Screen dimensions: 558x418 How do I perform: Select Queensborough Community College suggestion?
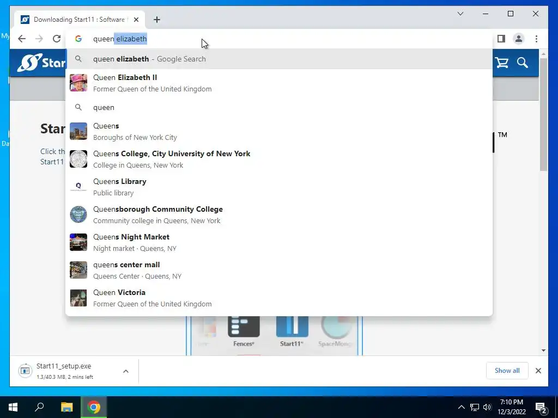pos(279,214)
